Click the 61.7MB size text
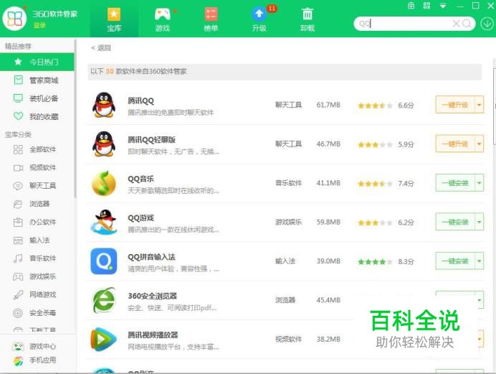 click(328, 105)
